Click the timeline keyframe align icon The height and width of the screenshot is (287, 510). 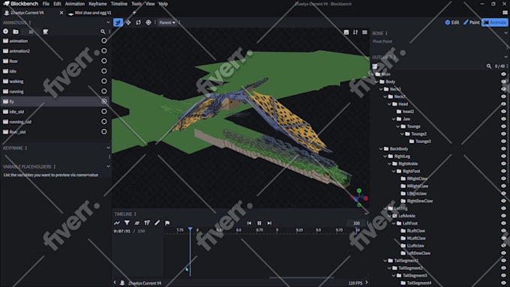click(x=147, y=223)
